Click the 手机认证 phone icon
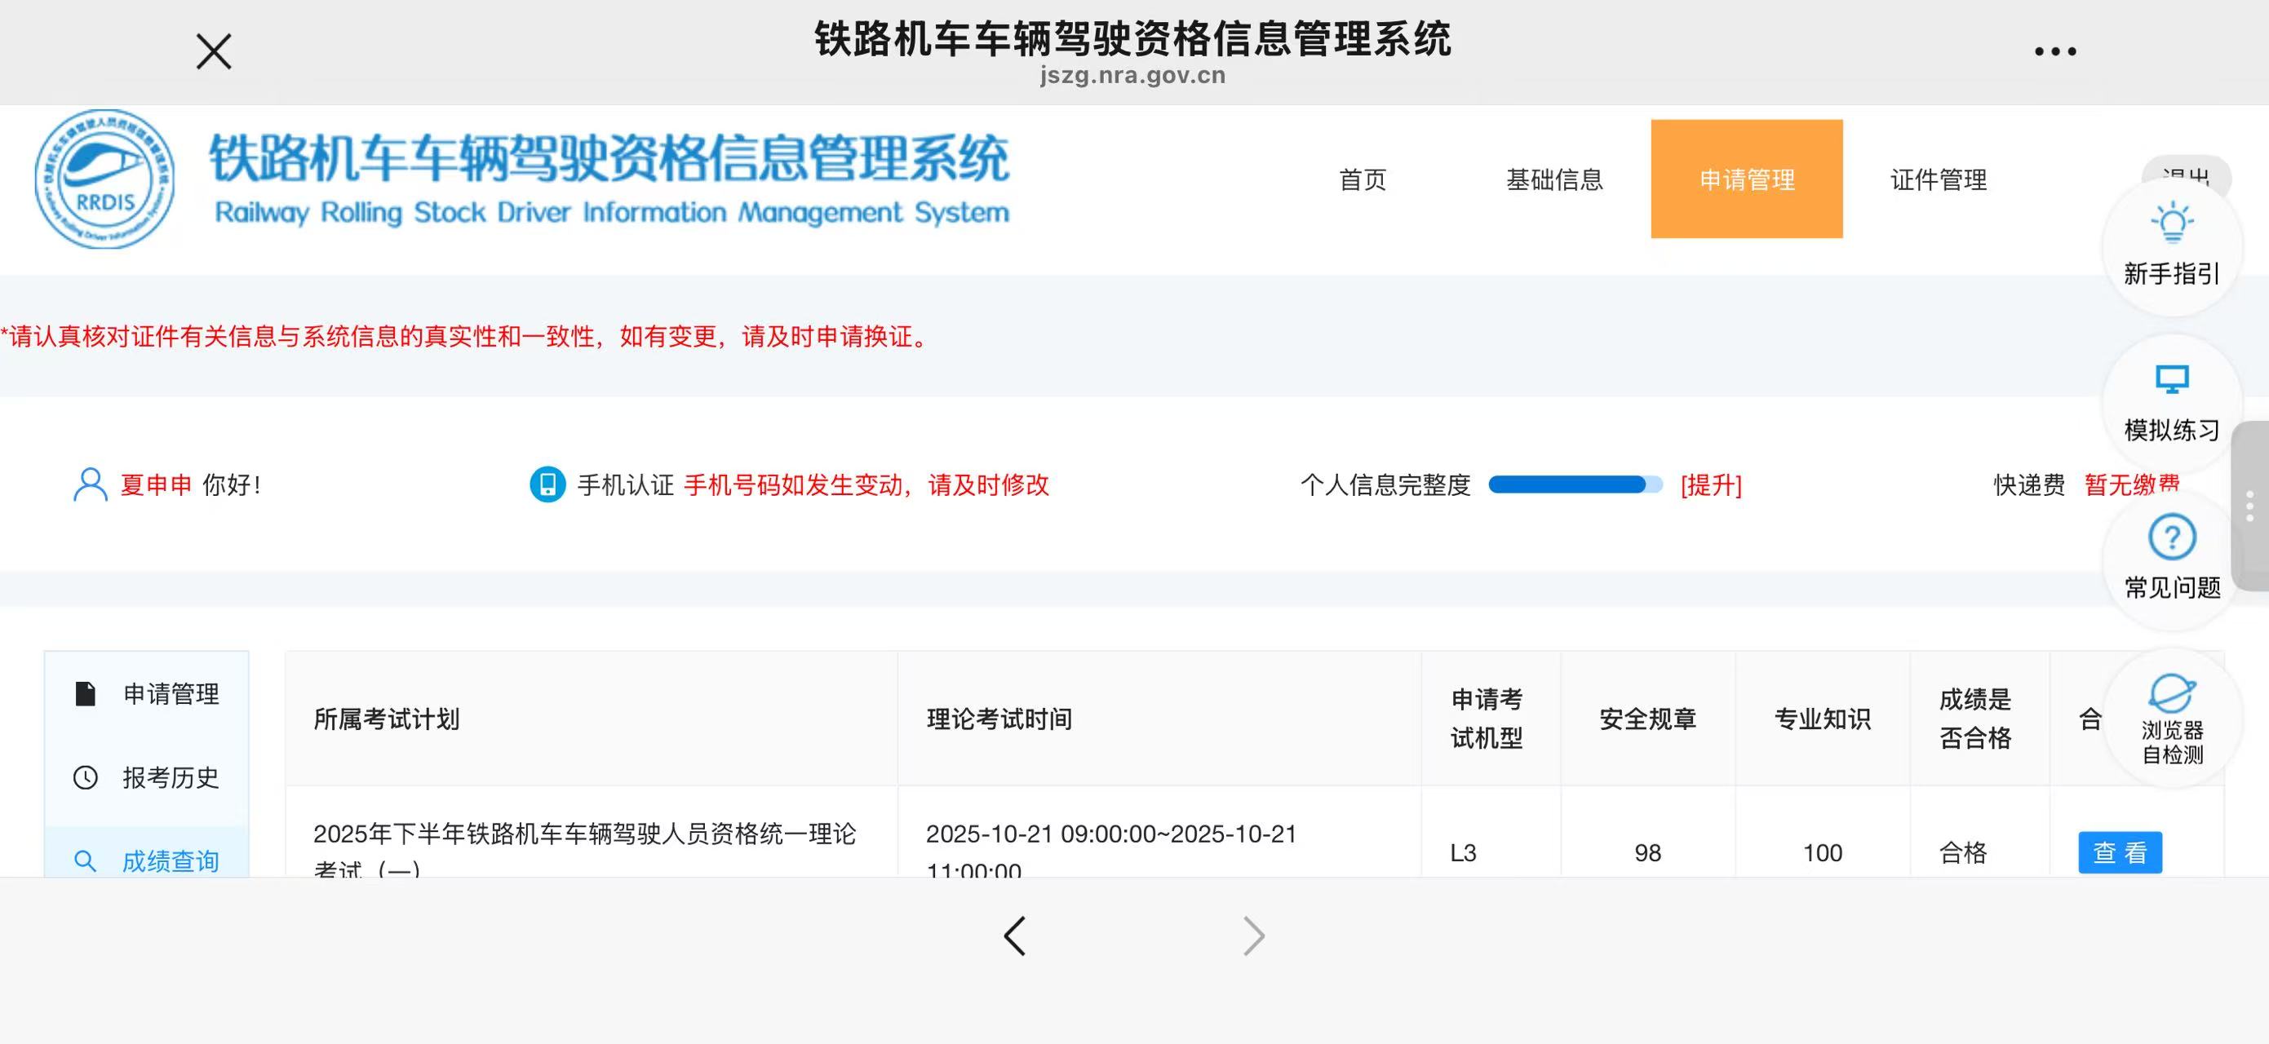 coord(547,484)
